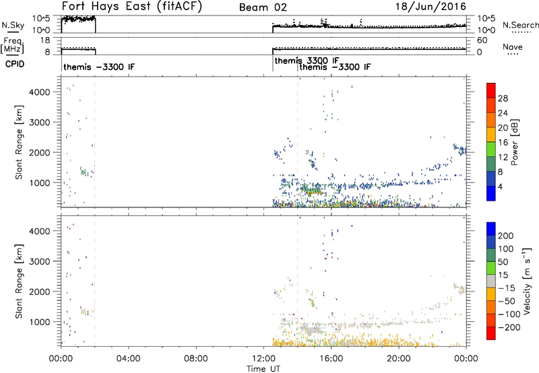Click the '18' tick on frequency axis
539x373 pixels.
(45, 40)
